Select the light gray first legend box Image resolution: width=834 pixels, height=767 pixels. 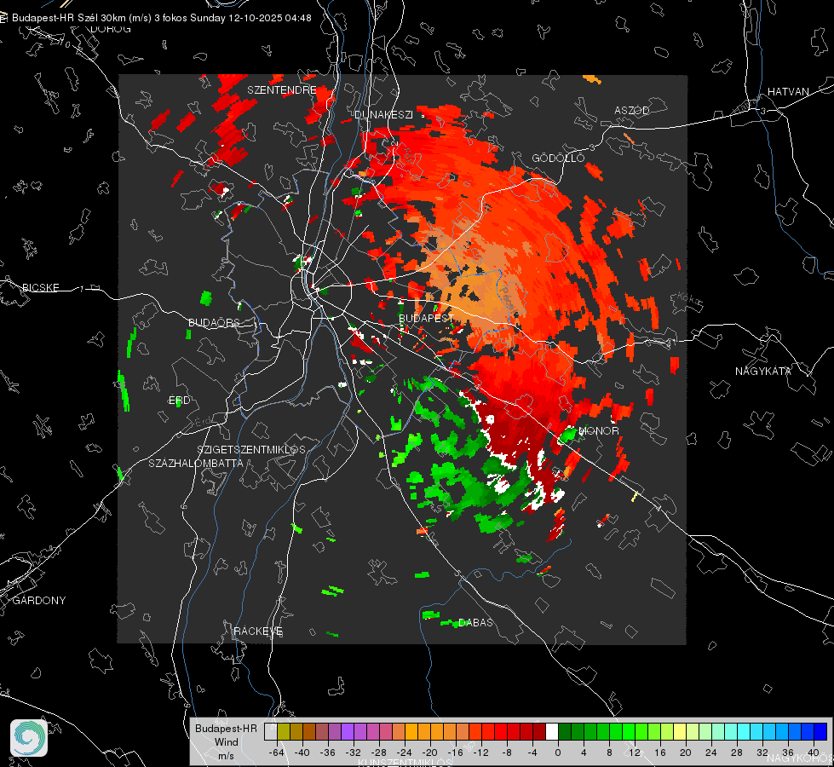click(x=271, y=731)
